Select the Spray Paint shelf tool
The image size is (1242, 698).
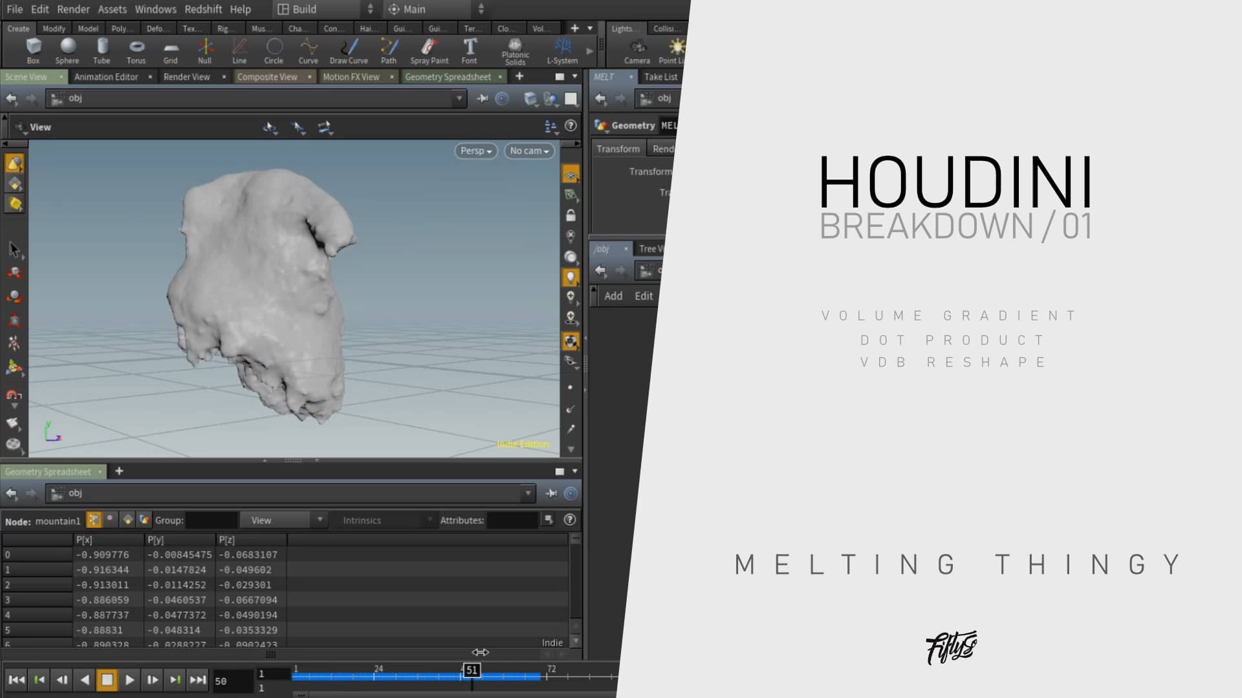429,50
